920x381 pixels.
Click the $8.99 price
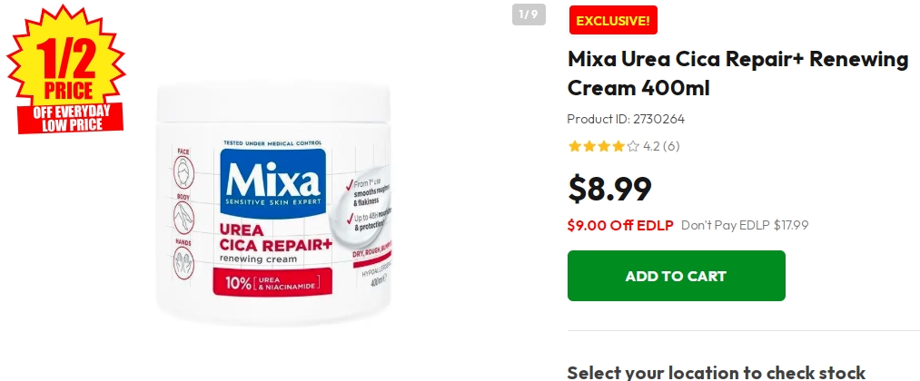pyautogui.click(x=609, y=189)
